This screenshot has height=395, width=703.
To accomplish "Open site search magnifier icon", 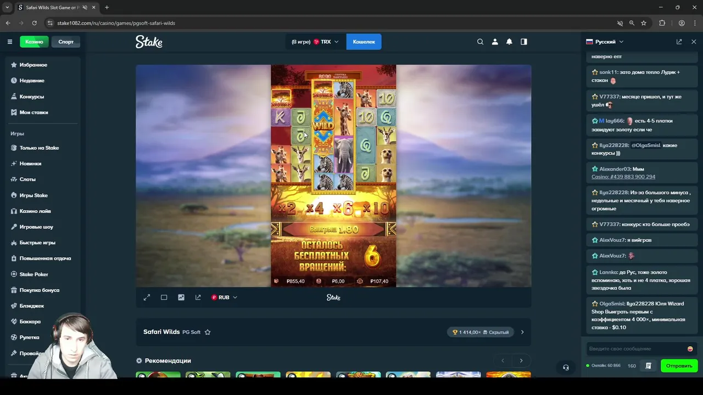I will point(481,42).
